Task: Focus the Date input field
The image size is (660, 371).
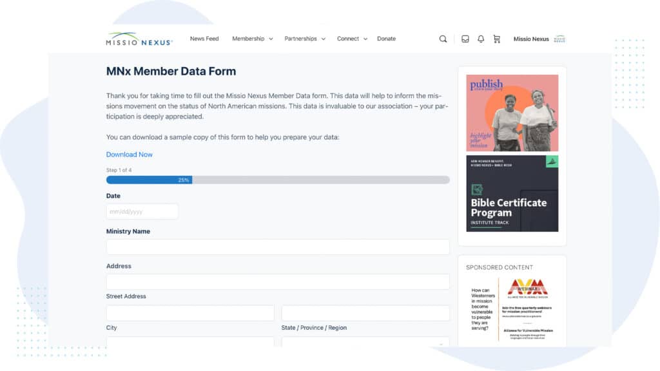Action: pos(142,211)
